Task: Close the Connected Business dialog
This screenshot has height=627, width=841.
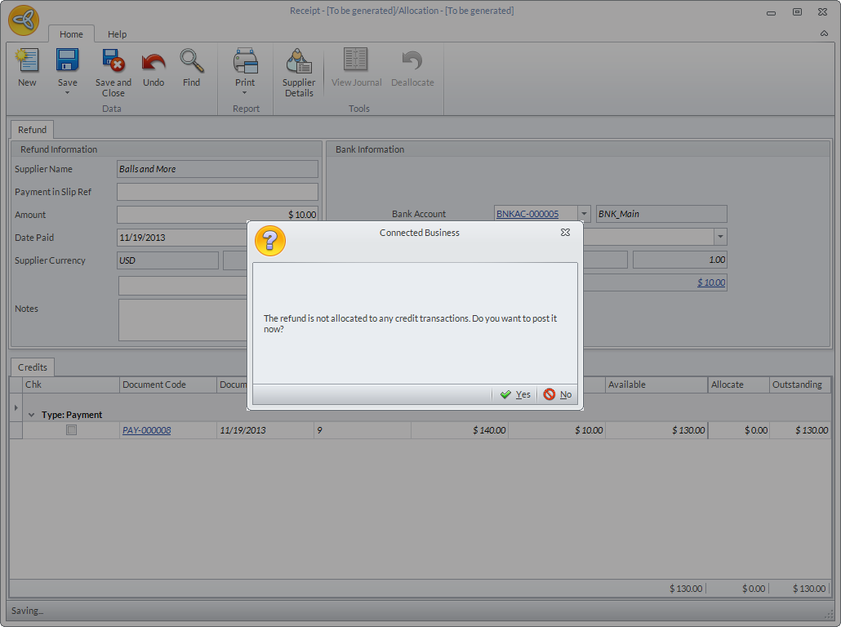Action: (x=565, y=233)
